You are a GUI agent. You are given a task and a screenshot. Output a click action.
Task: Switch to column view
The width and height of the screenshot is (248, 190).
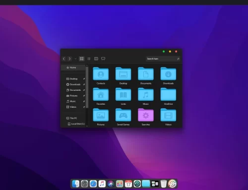coord(96,59)
